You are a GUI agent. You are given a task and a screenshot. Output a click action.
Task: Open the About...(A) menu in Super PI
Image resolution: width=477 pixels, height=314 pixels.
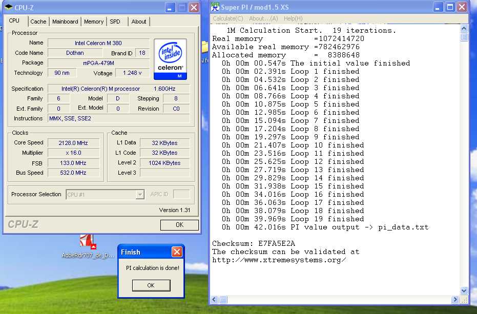pos(263,18)
